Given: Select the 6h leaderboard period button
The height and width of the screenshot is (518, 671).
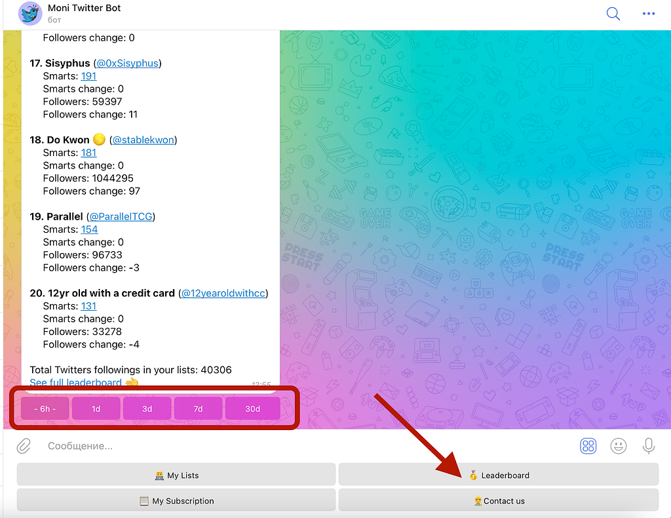Looking at the screenshot, I should point(45,409).
